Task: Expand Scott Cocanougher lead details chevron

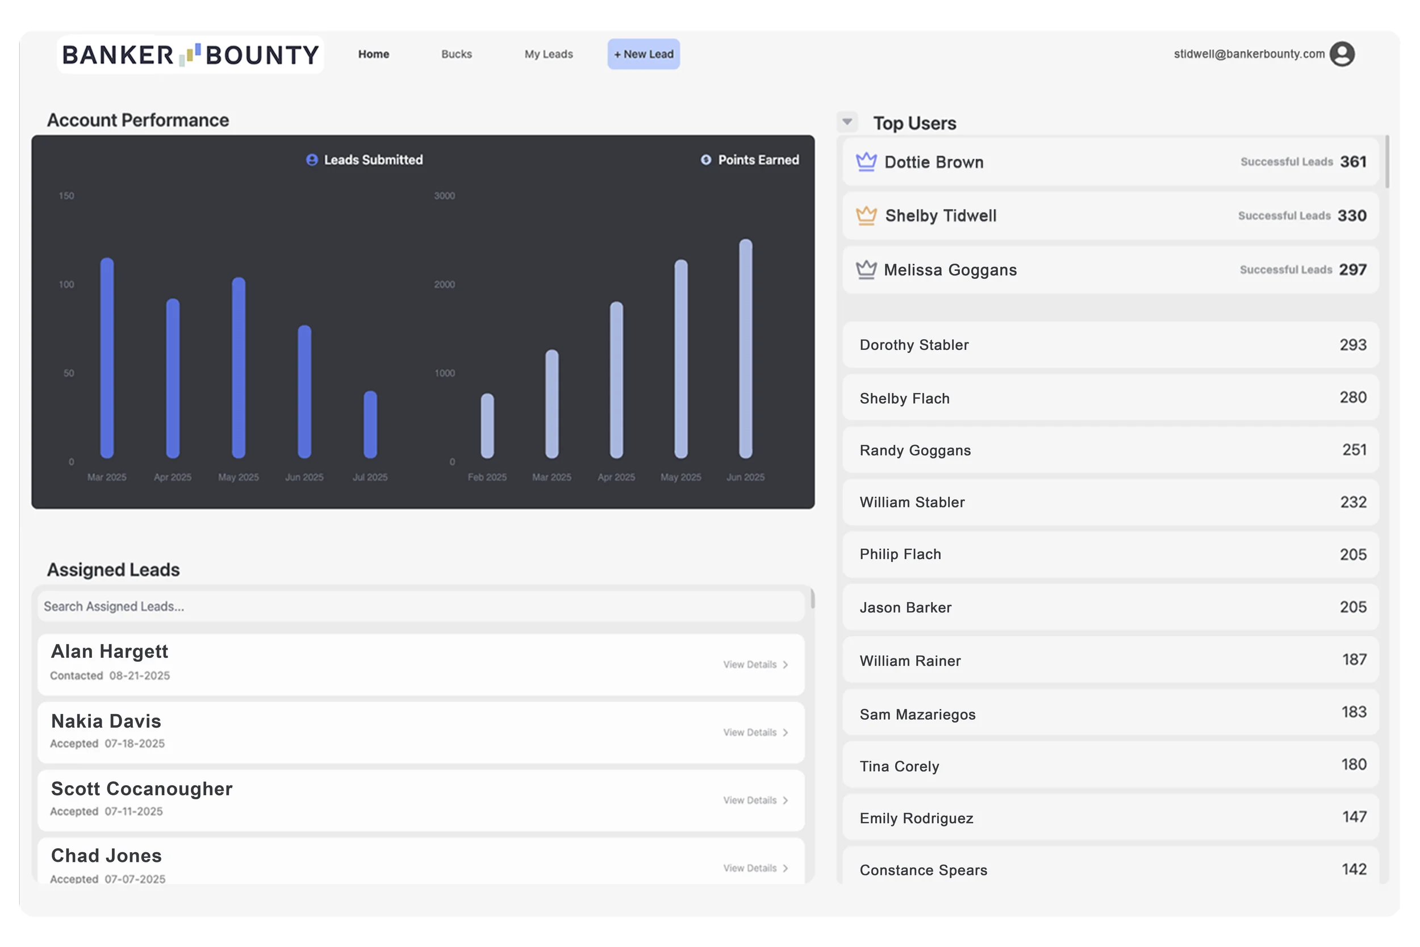Action: (x=785, y=800)
